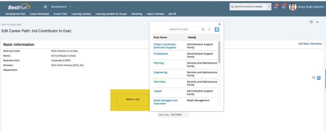Click the role list scrollbar
The image size is (326, 131).
point(219,52)
